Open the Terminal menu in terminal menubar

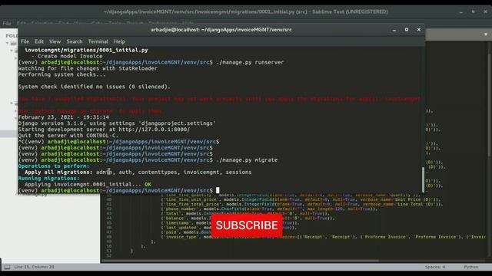[x=98, y=41]
